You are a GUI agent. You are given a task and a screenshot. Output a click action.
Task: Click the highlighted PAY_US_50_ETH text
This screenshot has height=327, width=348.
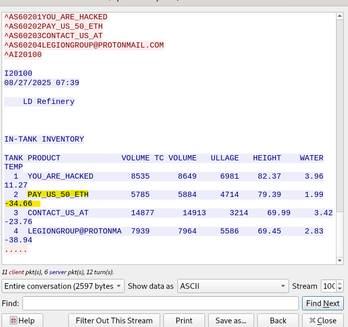(58, 194)
